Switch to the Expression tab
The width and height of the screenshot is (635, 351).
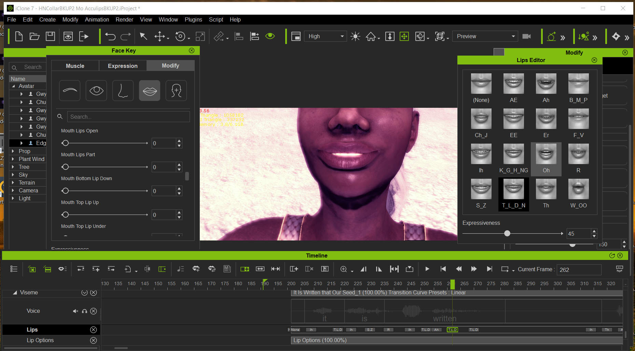(x=123, y=66)
